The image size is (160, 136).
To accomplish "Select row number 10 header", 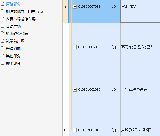I will pyautogui.click(x=66, y=122).
